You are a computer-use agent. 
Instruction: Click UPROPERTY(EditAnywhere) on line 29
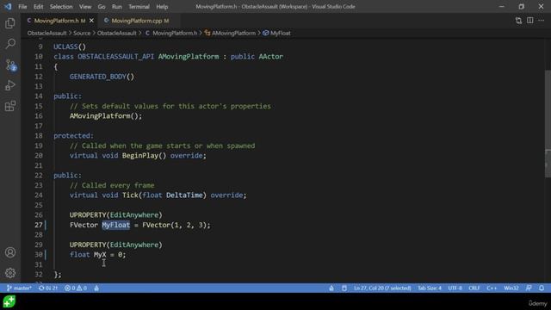pos(116,245)
